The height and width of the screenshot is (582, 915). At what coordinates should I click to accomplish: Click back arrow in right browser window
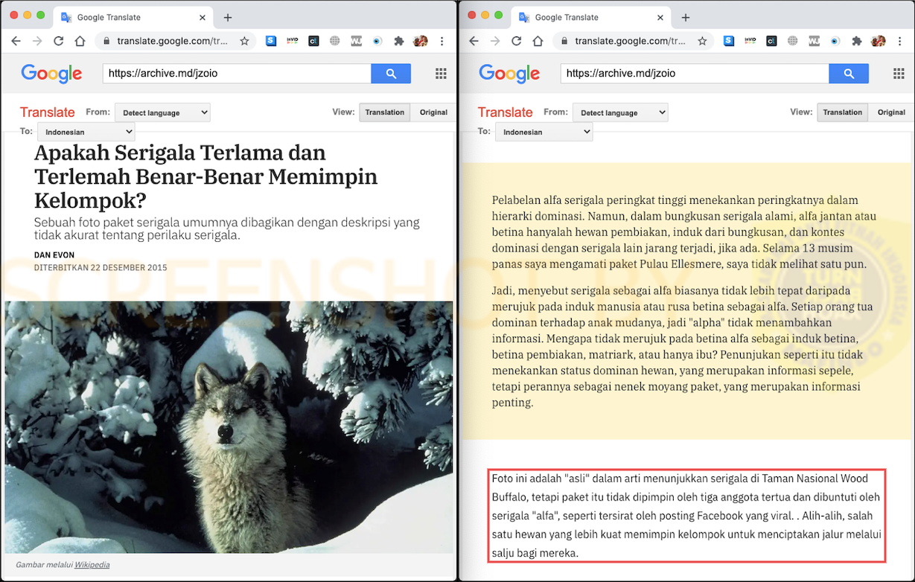(x=474, y=41)
